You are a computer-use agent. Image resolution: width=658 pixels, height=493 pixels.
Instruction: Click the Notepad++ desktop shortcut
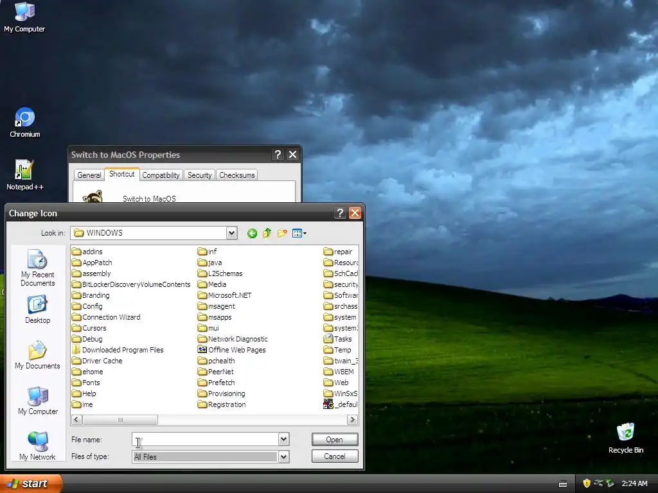coord(25,175)
